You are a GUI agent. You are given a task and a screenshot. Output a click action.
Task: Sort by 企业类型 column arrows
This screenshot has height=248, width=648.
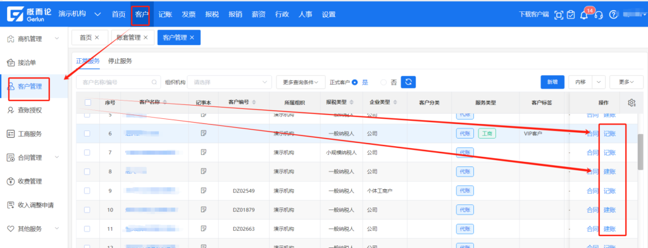396,102
